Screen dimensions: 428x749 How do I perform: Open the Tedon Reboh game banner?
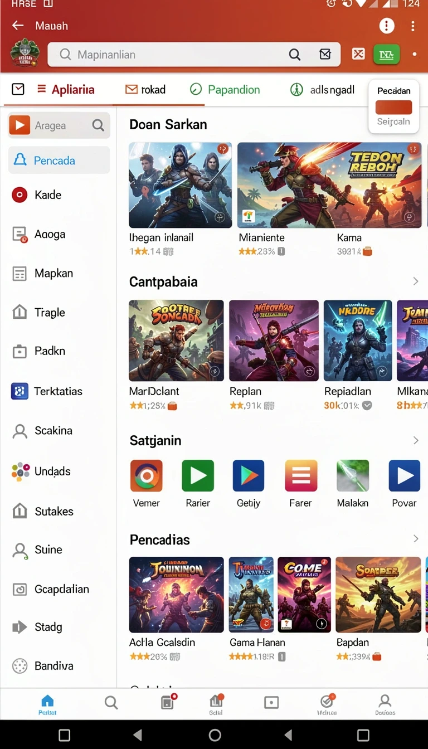tap(329, 185)
